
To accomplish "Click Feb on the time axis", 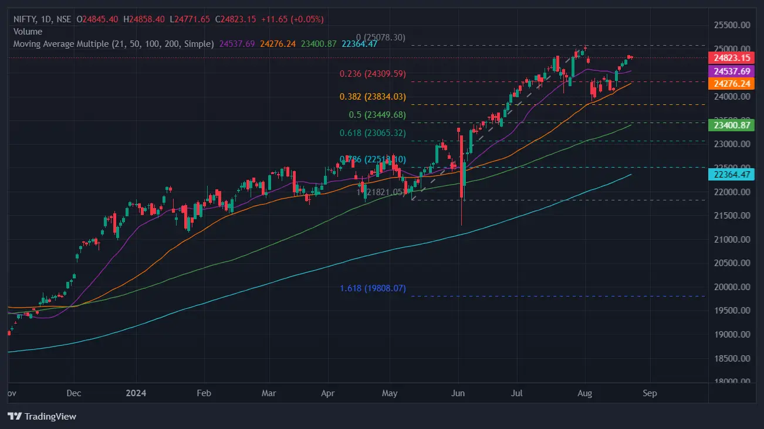I will pos(204,394).
